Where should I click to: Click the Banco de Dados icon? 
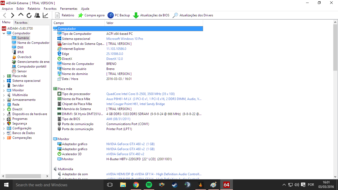click(x=9, y=133)
